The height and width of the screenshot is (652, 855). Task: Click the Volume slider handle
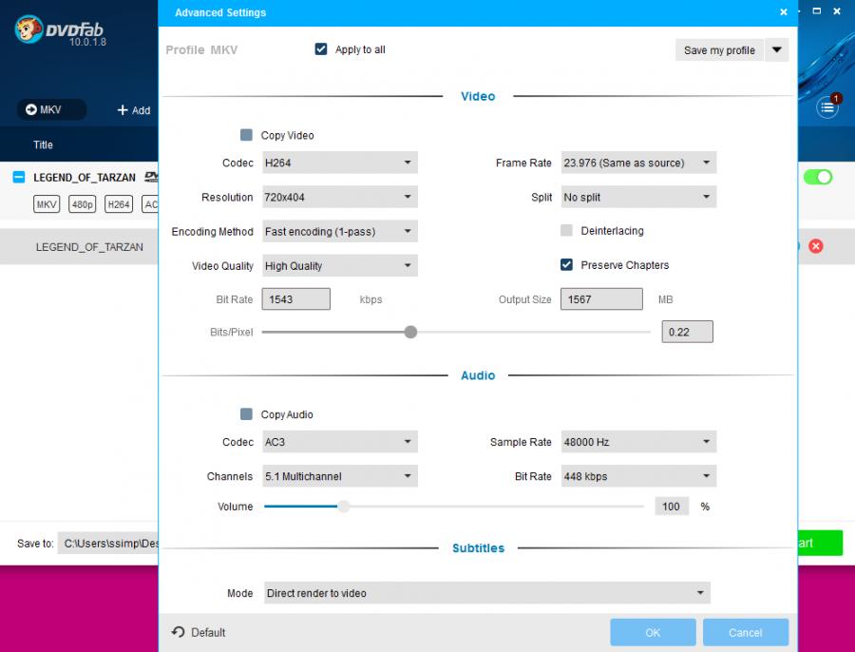pos(344,507)
